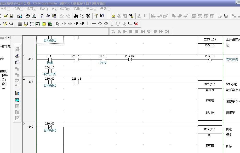The image size is (240, 153).
Task: Select the new PLC instruction tool
Action: (112, 24)
